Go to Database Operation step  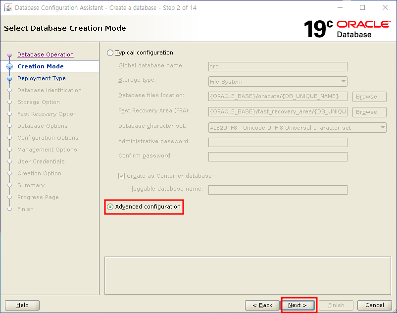pyautogui.click(x=46, y=54)
